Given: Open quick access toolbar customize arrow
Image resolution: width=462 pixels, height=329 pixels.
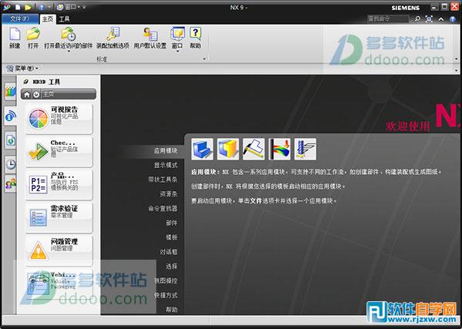Looking at the screenshot, I should pyautogui.click(x=84, y=7).
